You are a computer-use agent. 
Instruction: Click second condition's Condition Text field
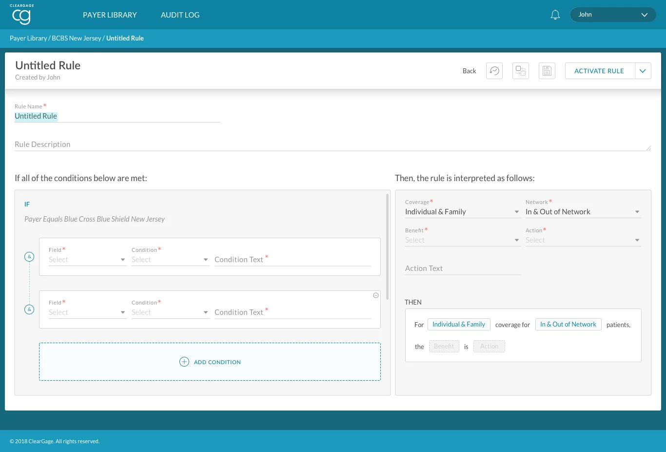[293, 312]
